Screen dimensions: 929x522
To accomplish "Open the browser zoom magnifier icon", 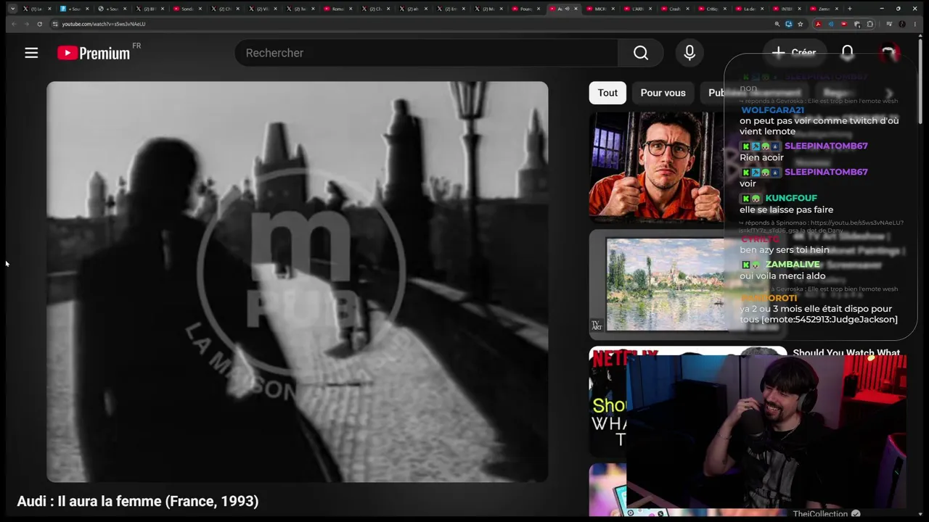I will (x=777, y=24).
